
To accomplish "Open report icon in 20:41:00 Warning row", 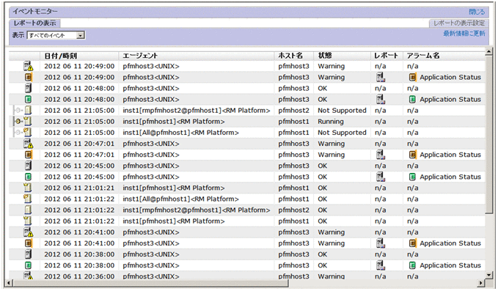I will click(381, 243).
